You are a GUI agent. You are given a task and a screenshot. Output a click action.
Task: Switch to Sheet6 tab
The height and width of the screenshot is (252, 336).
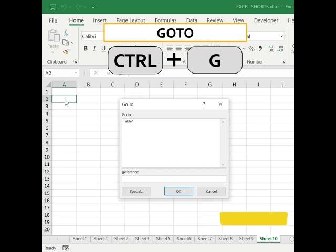(x=184, y=239)
